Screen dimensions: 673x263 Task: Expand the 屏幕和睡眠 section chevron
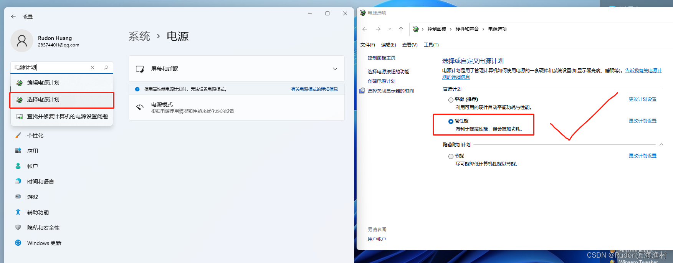pyautogui.click(x=335, y=69)
